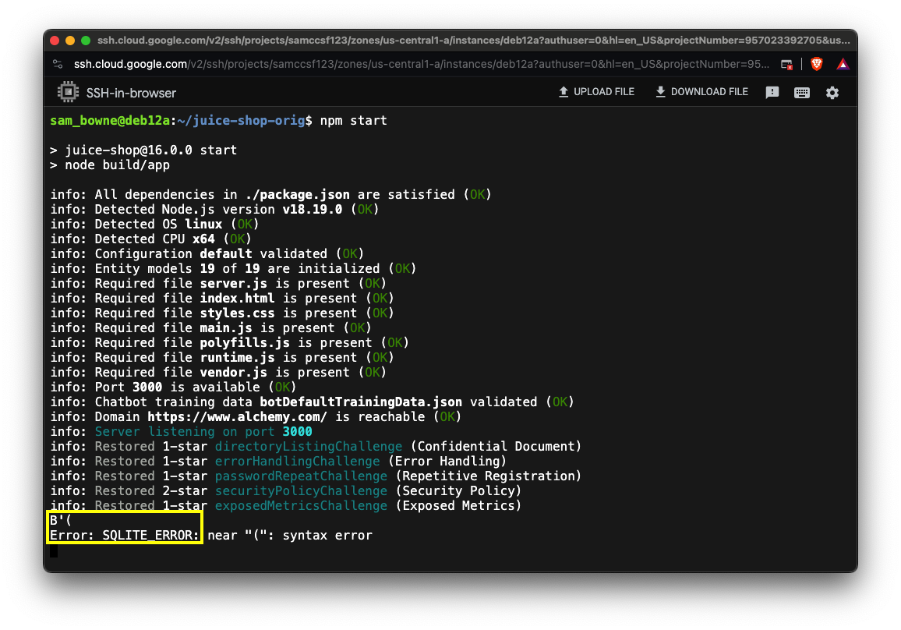Screen dimensions: 901x630
Task: Click '(Confidential Document)' text
Action: [496, 447]
